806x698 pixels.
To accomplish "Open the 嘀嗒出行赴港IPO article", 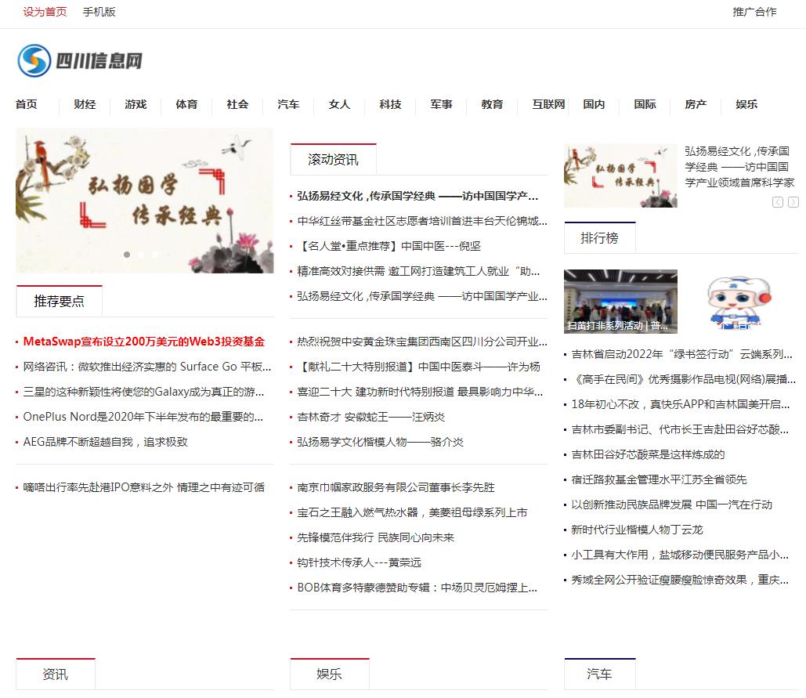I will click(x=144, y=487).
